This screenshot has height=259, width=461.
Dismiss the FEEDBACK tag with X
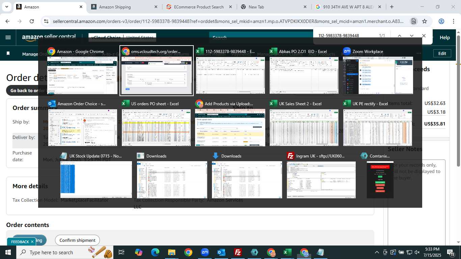(x=32, y=242)
